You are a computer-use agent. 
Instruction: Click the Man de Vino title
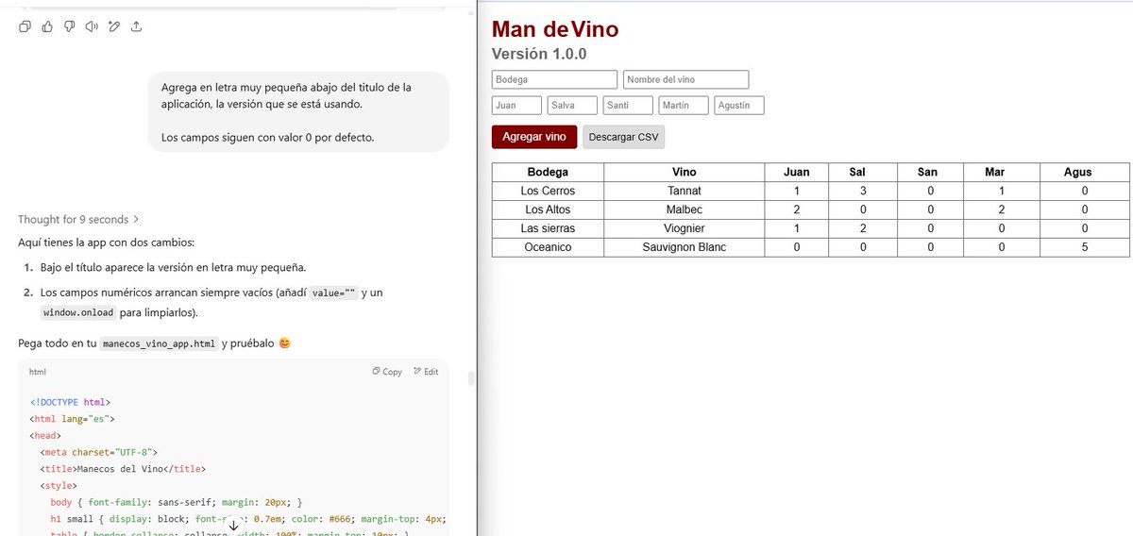click(555, 29)
